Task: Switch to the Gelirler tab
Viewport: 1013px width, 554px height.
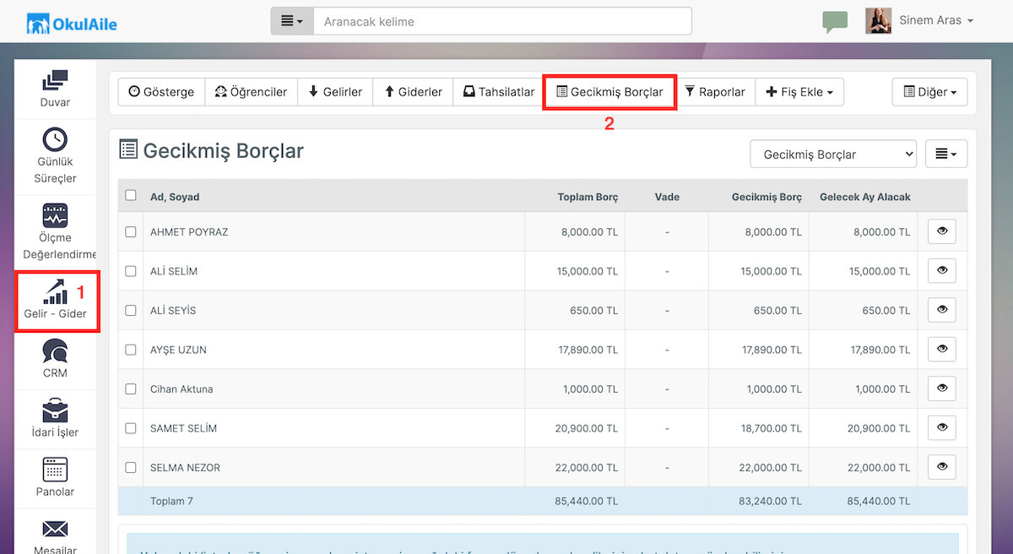Action: (x=335, y=92)
